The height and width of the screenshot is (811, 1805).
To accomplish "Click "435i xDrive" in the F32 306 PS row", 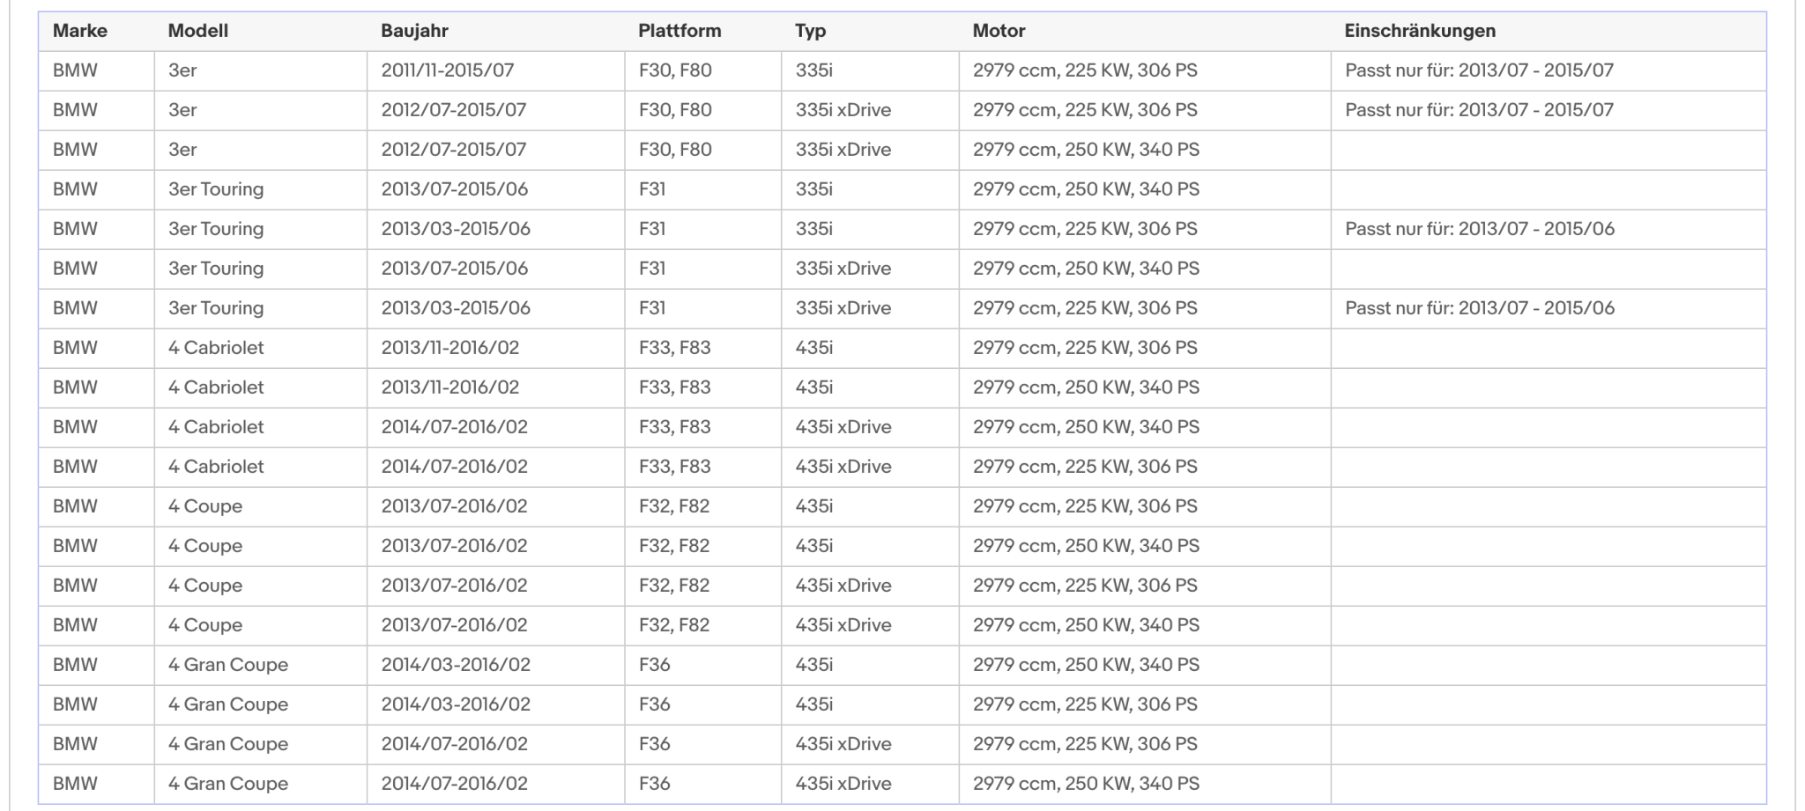I will 843,586.
